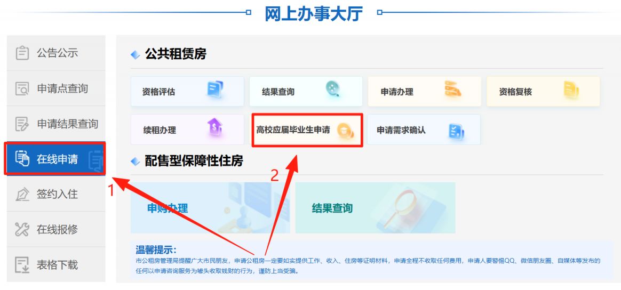The width and height of the screenshot is (621, 290).
Task: Click the 表格下载 menu entry
Action: pyautogui.click(x=56, y=265)
